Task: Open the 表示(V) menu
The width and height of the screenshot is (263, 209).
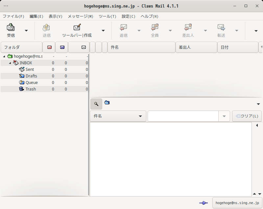Action: pos(56,16)
